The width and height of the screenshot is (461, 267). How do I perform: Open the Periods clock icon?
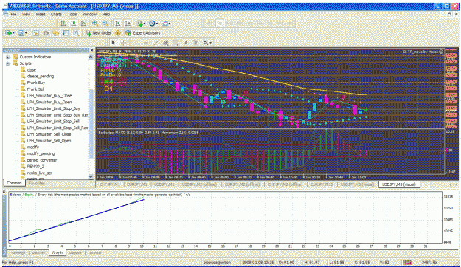[152, 24]
